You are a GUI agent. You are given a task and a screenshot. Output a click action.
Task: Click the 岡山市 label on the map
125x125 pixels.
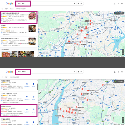click(113, 20)
